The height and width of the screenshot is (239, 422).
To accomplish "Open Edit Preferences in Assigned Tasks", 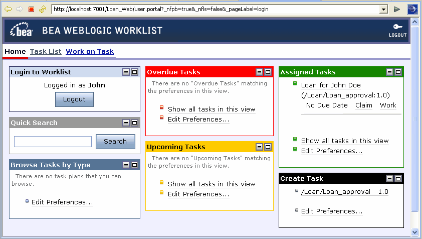I will click(332, 151).
